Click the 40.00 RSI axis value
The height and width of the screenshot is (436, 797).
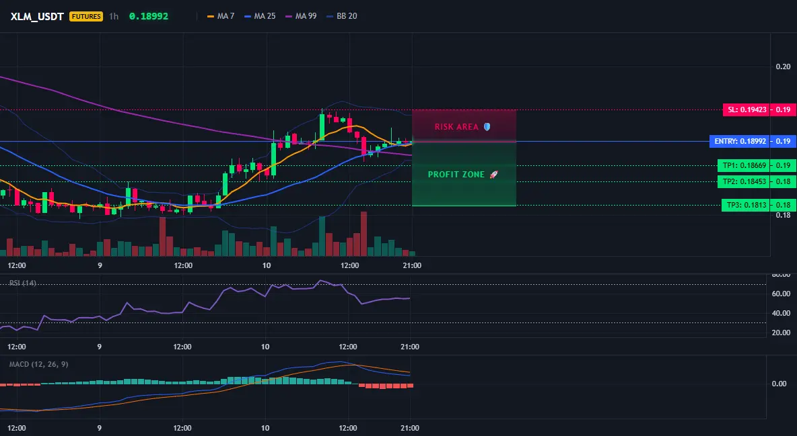click(x=782, y=313)
